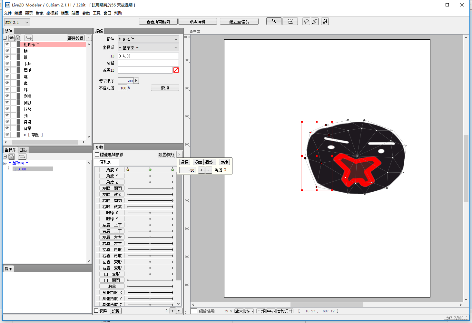This screenshot has width=472, height=323.
Task: Toggle visibility of 眼球 part
Action: pos(7,64)
